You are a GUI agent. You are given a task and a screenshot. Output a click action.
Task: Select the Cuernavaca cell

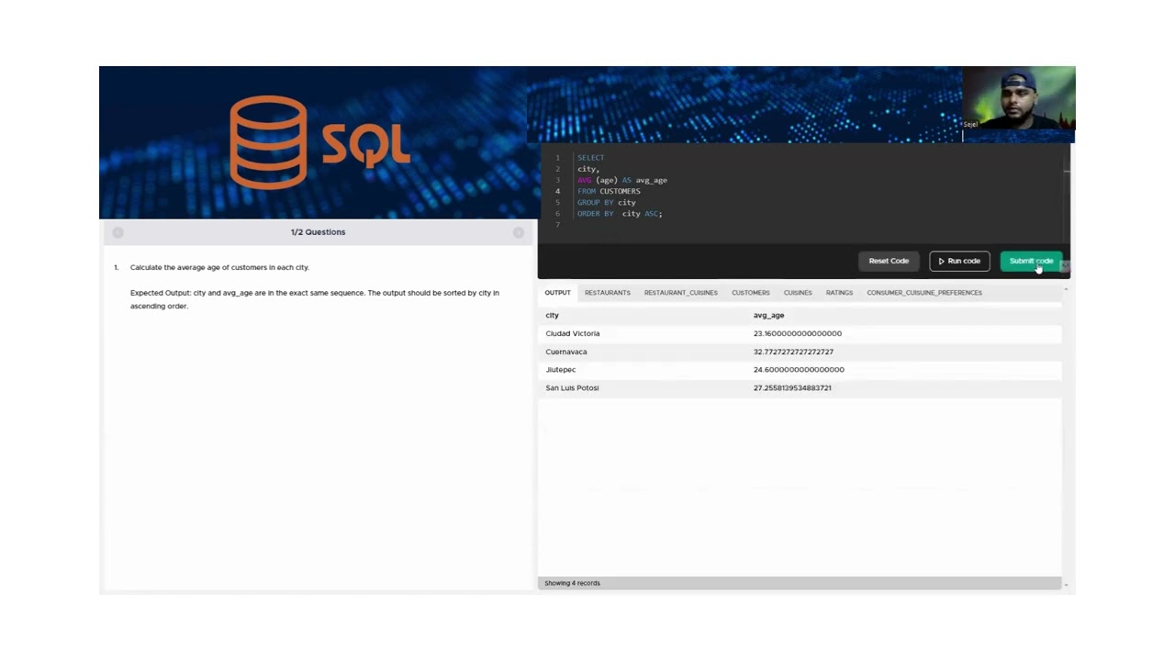click(x=566, y=352)
